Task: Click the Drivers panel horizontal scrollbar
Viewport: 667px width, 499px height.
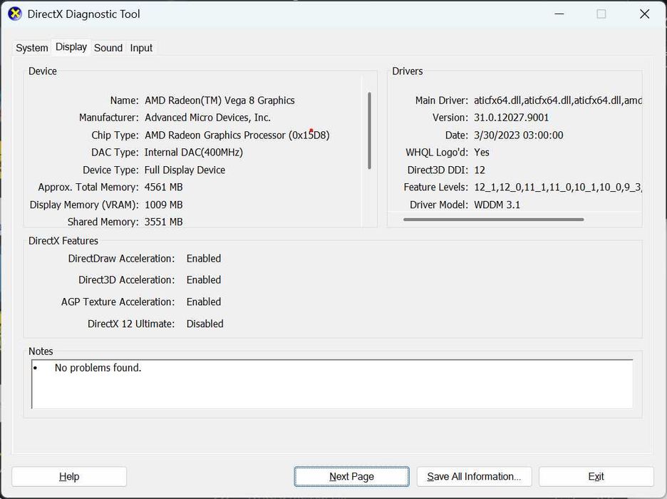Action: pos(493,220)
